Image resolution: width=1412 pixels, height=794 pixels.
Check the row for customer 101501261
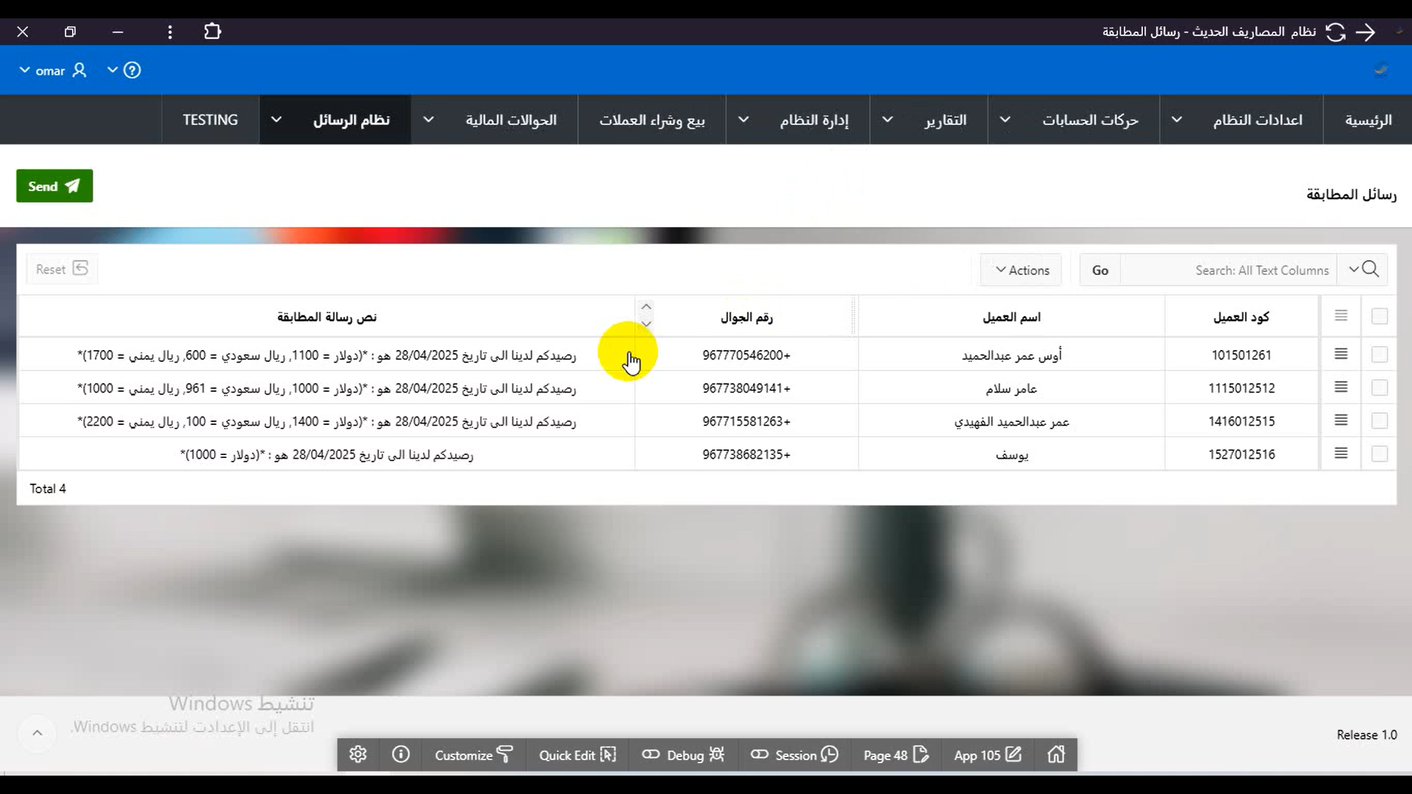point(1379,354)
